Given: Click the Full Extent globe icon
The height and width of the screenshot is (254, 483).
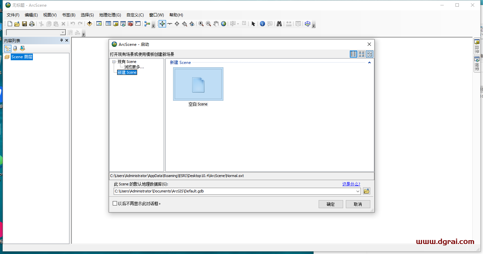Looking at the screenshot, I should 223,24.
